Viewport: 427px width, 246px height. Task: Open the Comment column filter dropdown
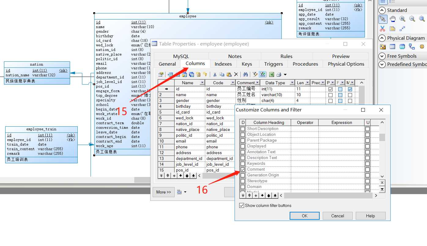coord(257,83)
